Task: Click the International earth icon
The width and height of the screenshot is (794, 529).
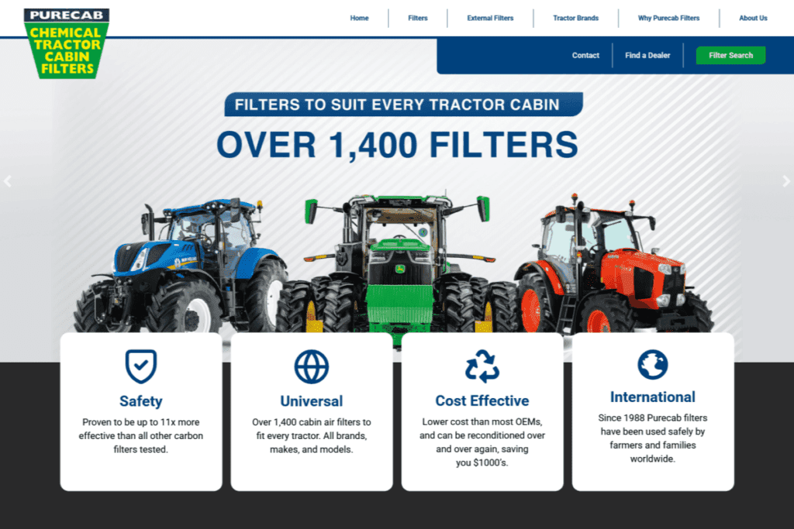Action: click(x=653, y=364)
